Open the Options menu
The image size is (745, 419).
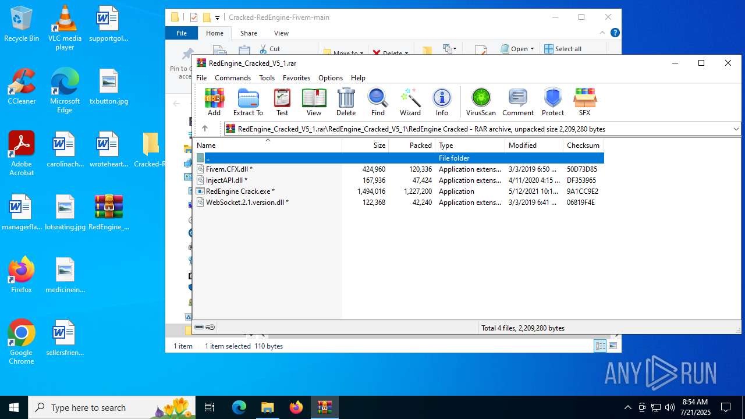(x=331, y=78)
